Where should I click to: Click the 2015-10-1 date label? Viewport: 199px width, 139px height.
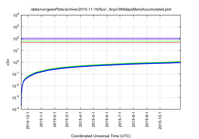tap(160, 120)
